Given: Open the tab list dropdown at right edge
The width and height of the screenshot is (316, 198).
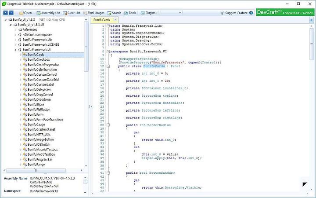Looking at the screenshot, I should pyautogui.click(x=312, y=20).
